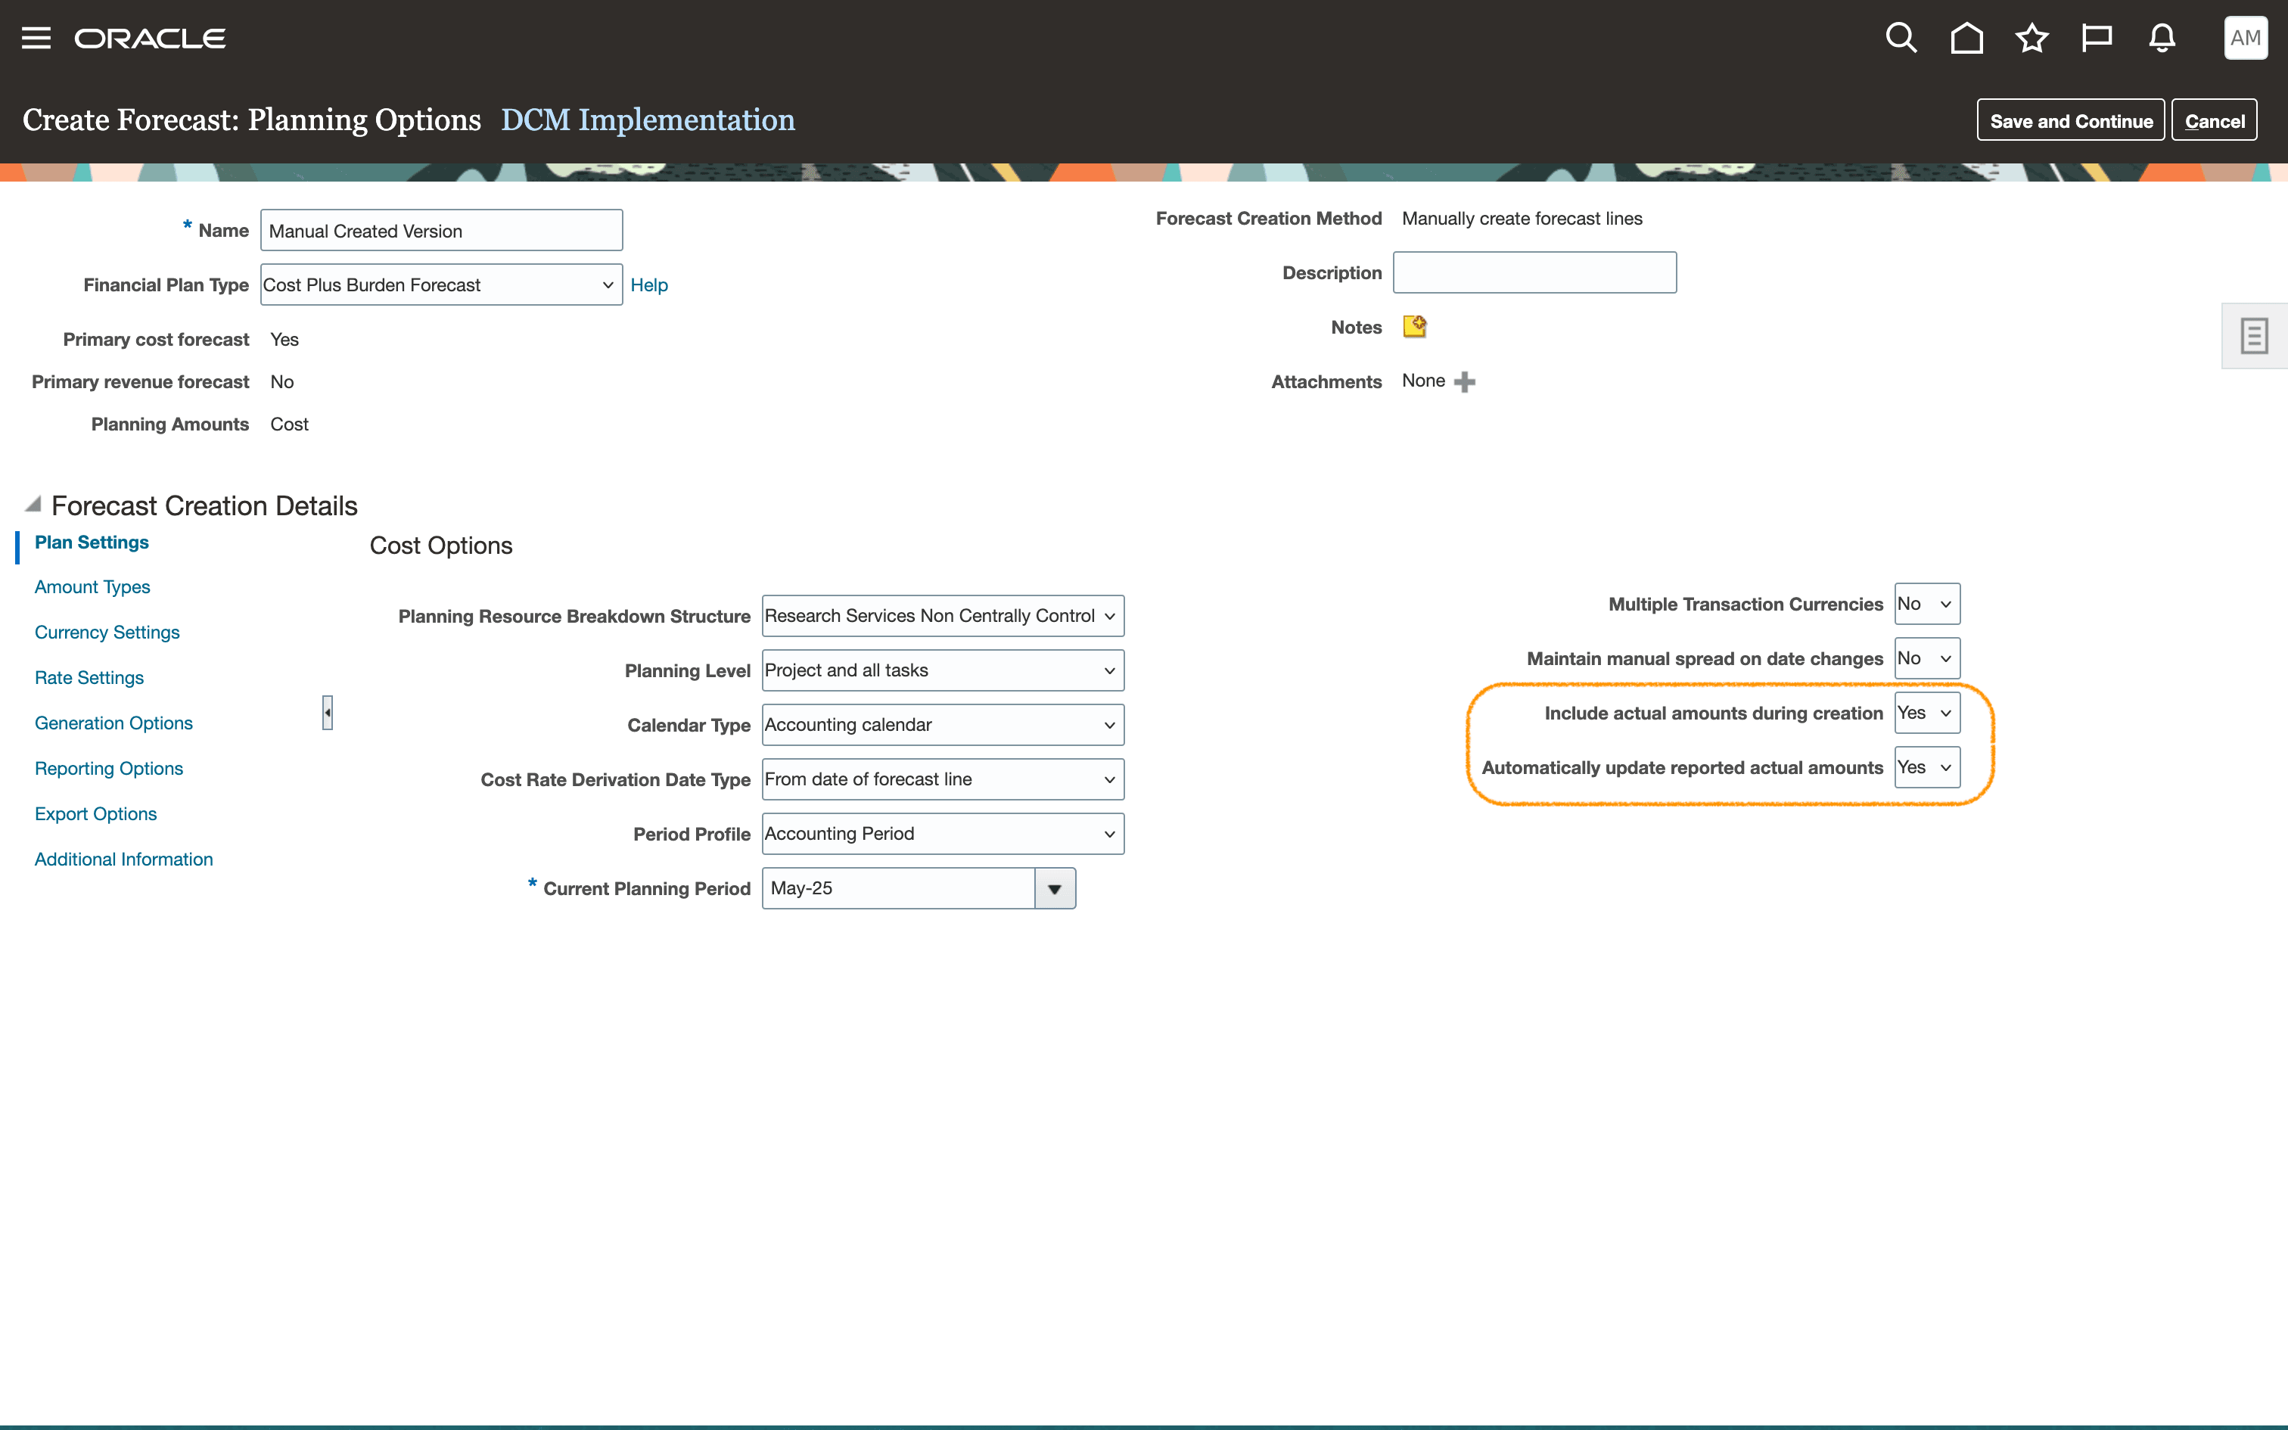Collapse the Forecast Creation Details section

[x=33, y=504]
